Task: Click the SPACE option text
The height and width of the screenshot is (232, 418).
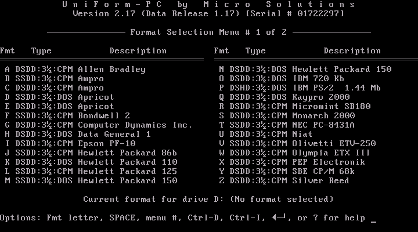Action: point(122,218)
